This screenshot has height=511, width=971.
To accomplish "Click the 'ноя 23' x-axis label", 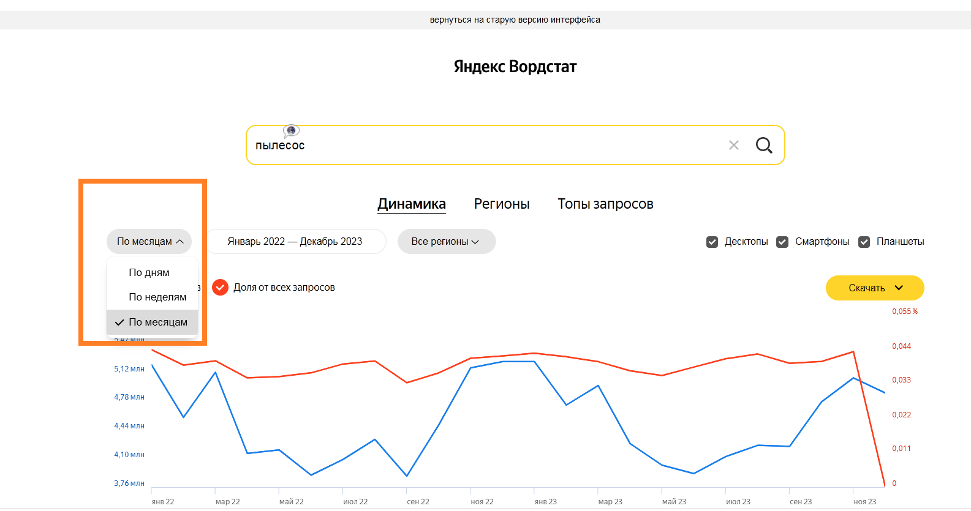I will [x=865, y=502].
